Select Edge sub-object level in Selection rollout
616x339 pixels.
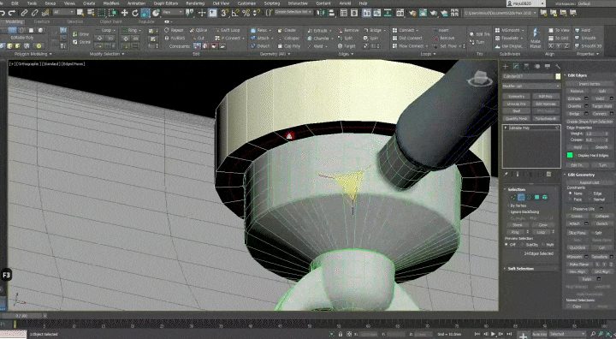pyautogui.click(x=521, y=197)
